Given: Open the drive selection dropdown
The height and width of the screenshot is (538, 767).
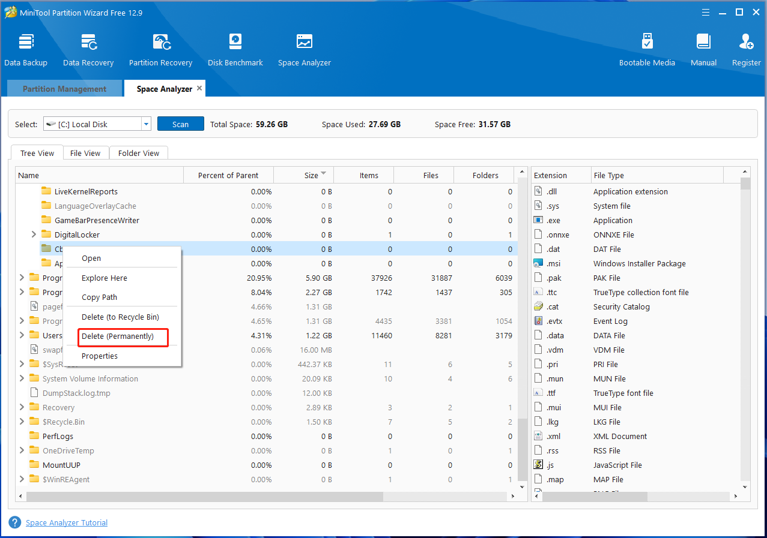Looking at the screenshot, I should coord(146,124).
